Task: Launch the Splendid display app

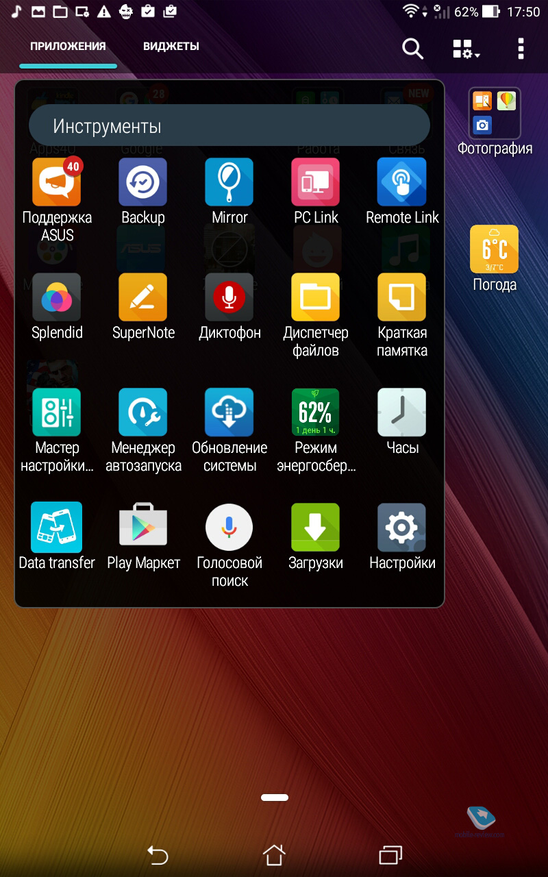Action: point(57,297)
